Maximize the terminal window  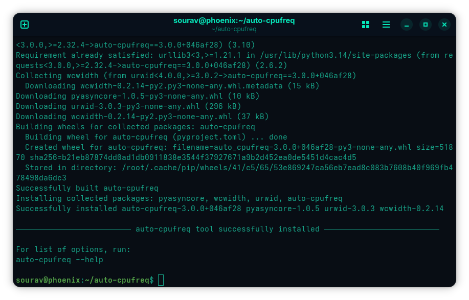[426, 25]
